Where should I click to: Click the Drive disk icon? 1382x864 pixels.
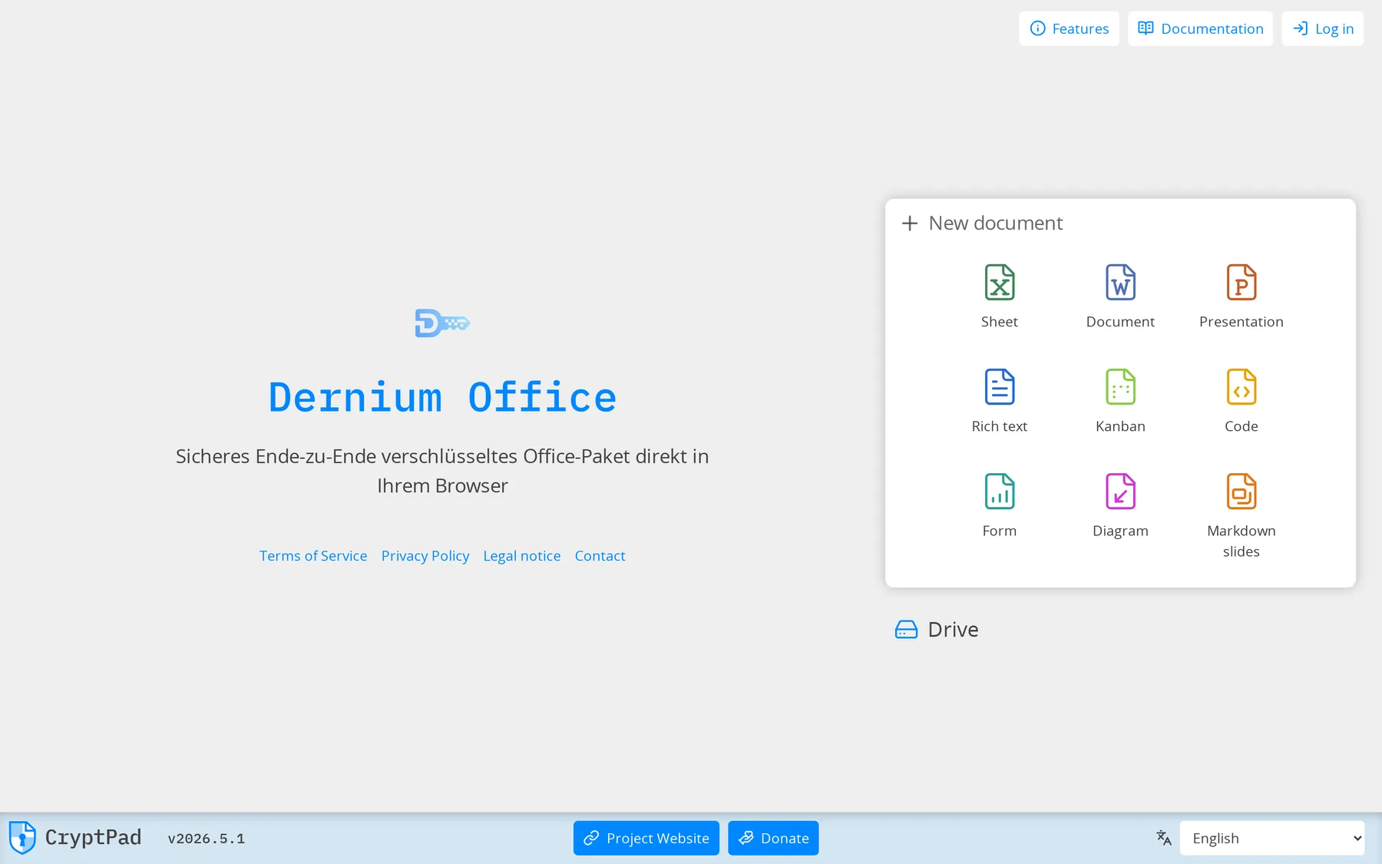906,630
